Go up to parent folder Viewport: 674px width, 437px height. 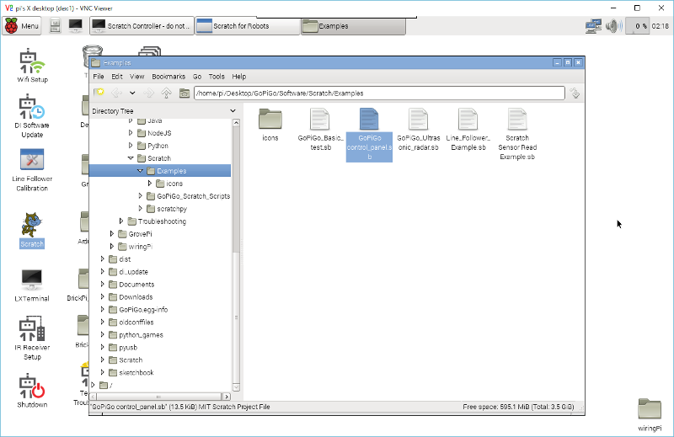[x=166, y=93]
